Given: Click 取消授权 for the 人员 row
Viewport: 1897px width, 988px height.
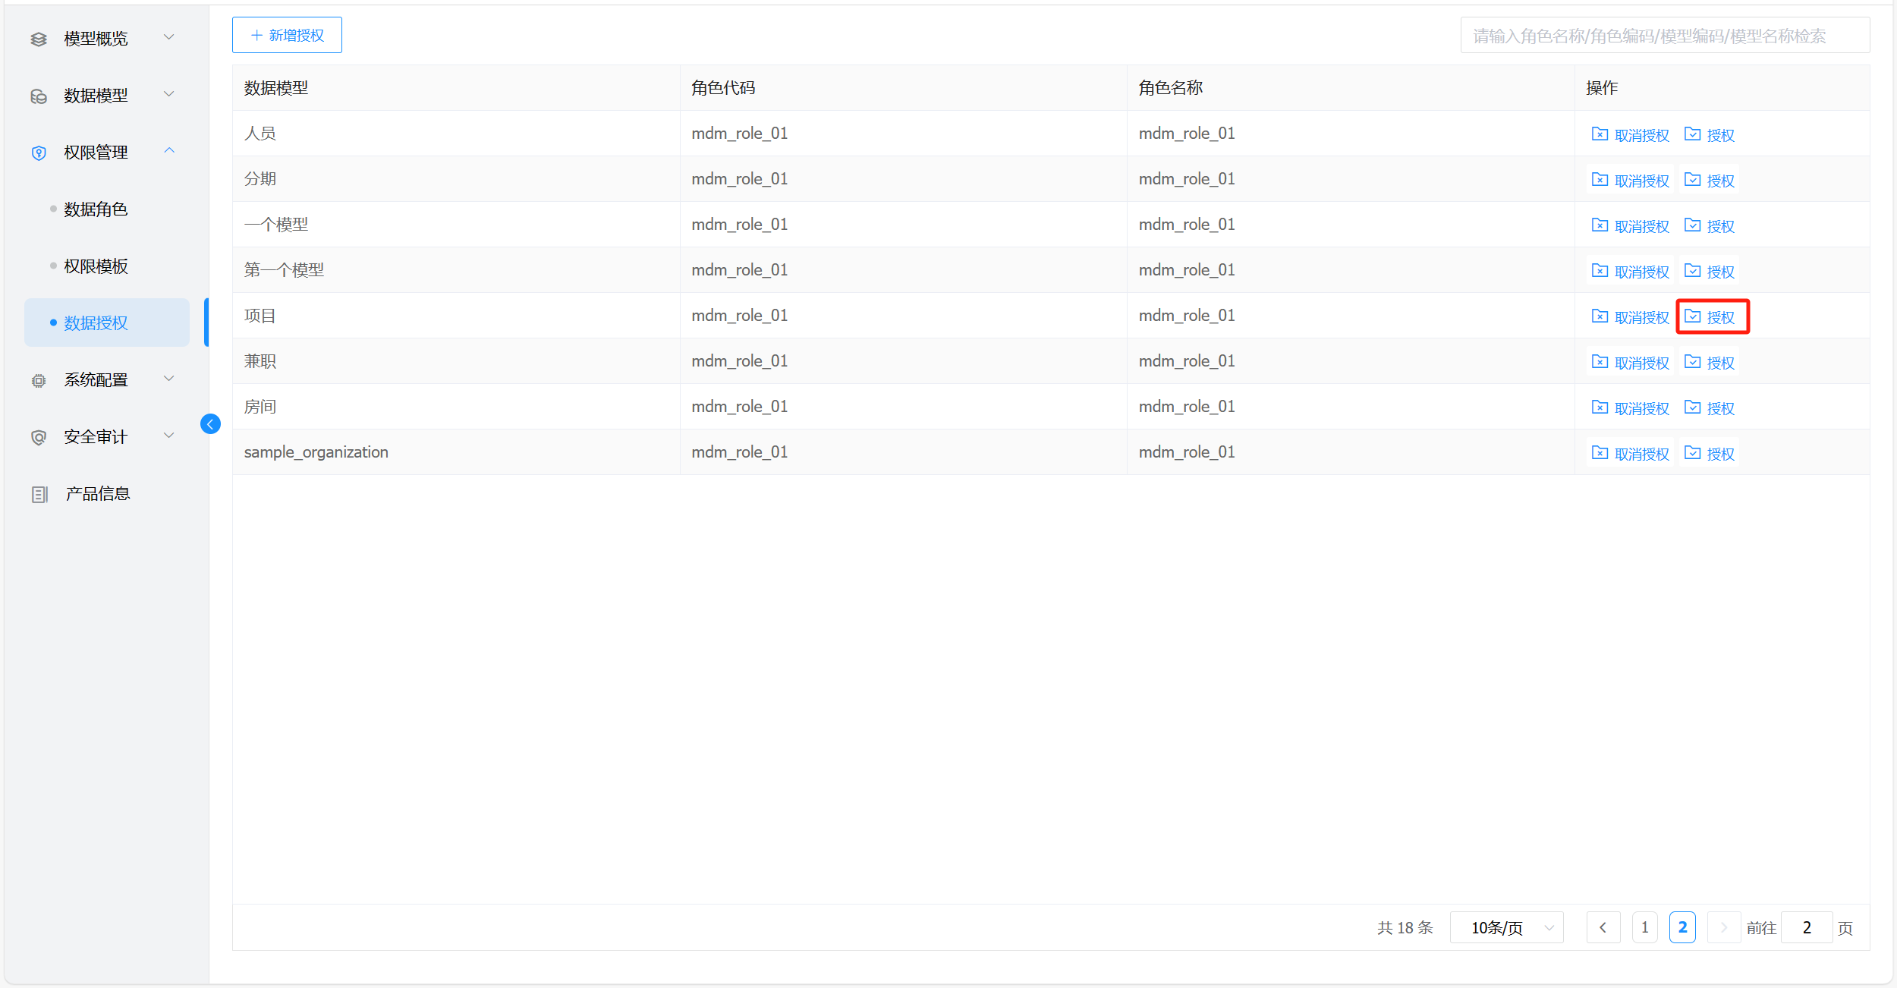Looking at the screenshot, I should click(x=1630, y=135).
